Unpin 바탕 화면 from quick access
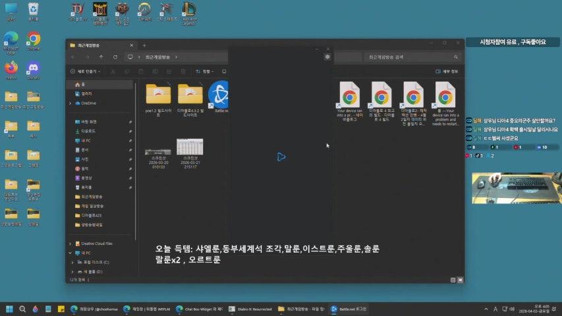The height and width of the screenshot is (316, 562). point(130,122)
